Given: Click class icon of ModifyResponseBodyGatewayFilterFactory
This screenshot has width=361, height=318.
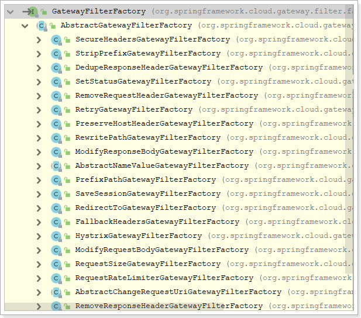Looking at the screenshot, I should 56,153.
